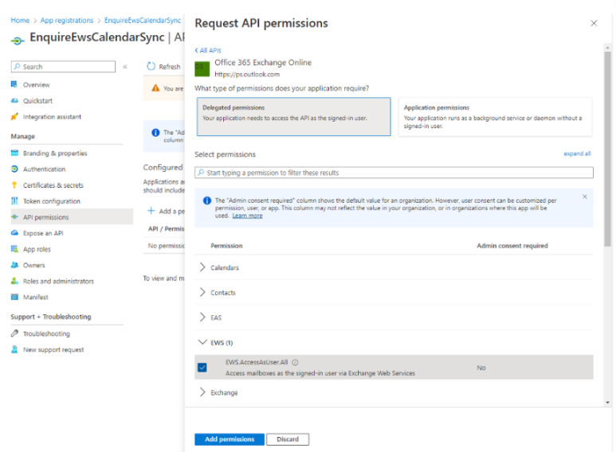Screen dimensions: 616x464
Task: Go back via All APIs link
Action: click(x=208, y=50)
